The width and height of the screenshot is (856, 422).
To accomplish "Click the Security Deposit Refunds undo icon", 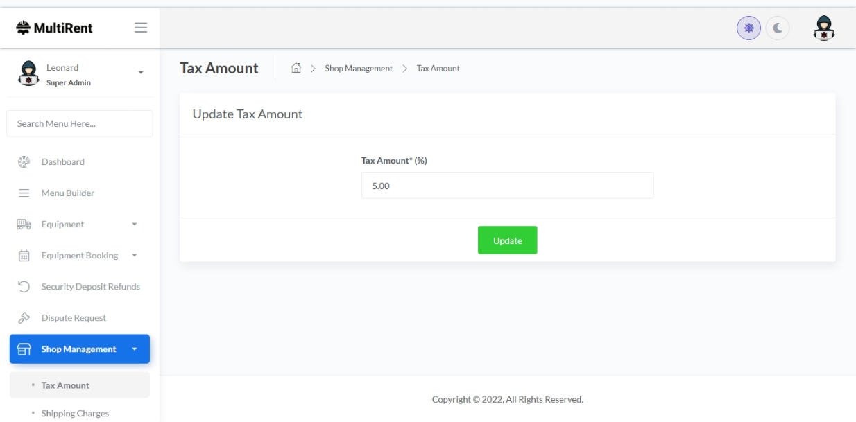I will [x=24, y=287].
